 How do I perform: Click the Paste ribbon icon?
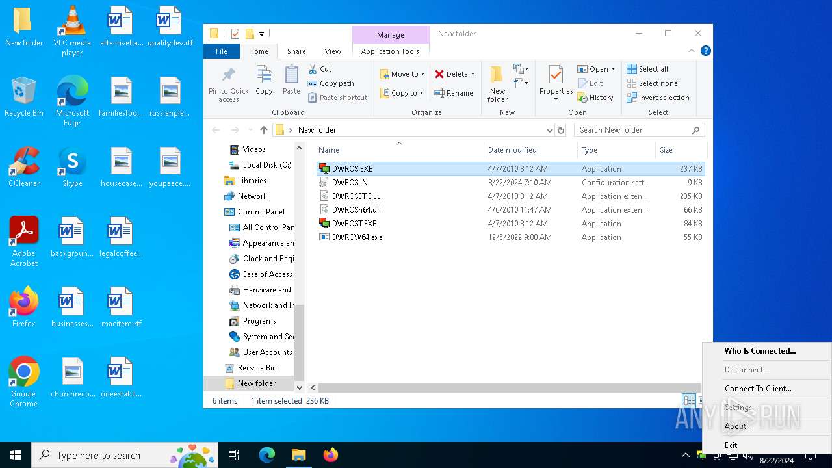(291, 81)
